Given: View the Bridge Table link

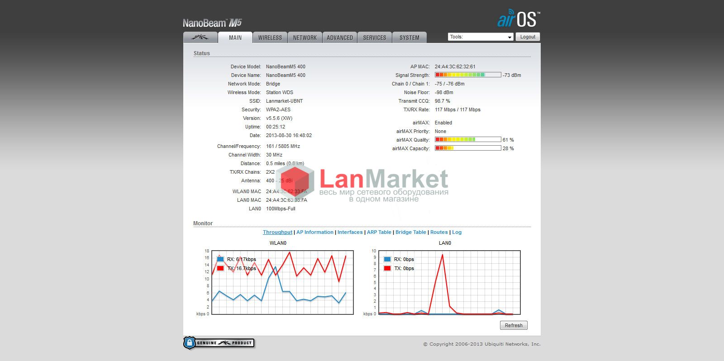Looking at the screenshot, I should click(410, 232).
